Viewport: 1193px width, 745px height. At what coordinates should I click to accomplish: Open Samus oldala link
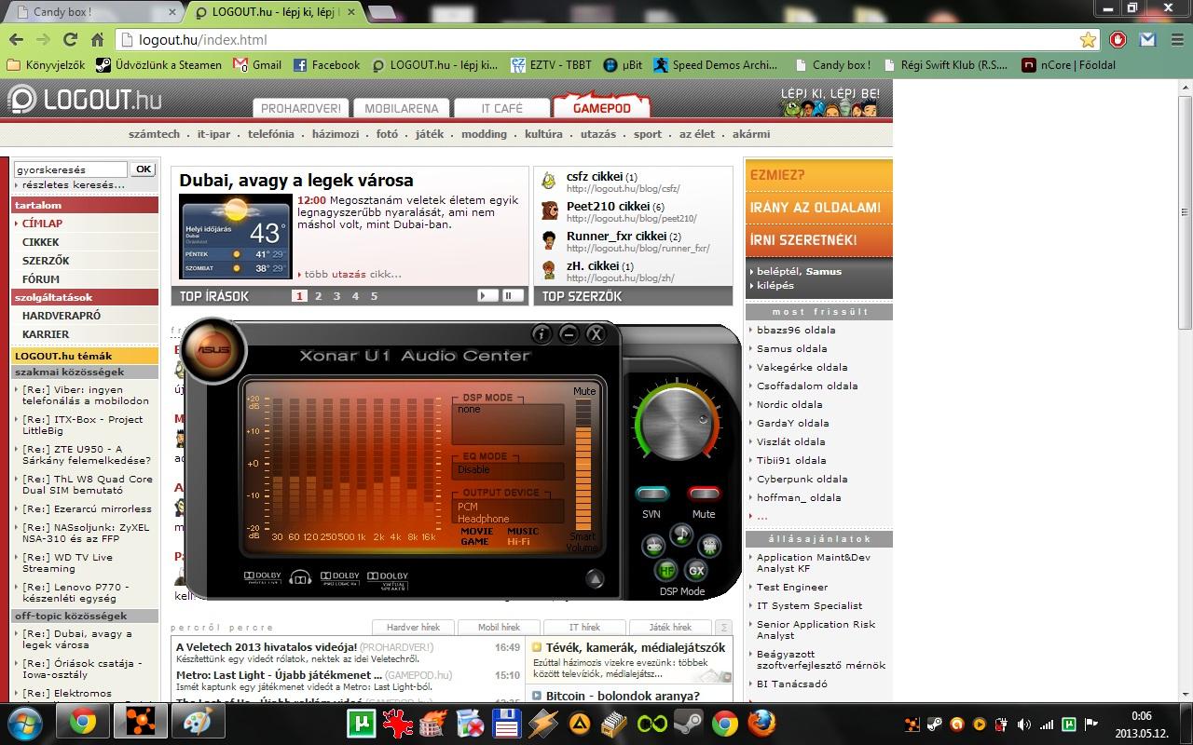click(791, 348)
